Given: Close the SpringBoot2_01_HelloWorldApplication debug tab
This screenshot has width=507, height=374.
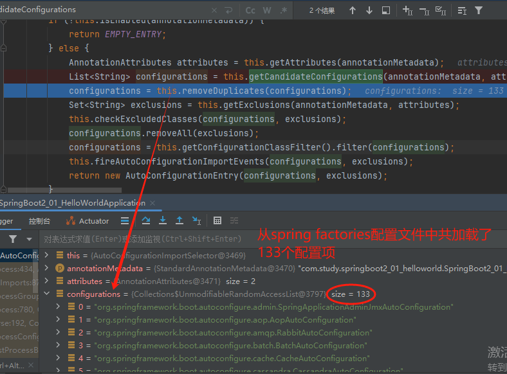Looking at the screenshot, I should tap(152, 203).
